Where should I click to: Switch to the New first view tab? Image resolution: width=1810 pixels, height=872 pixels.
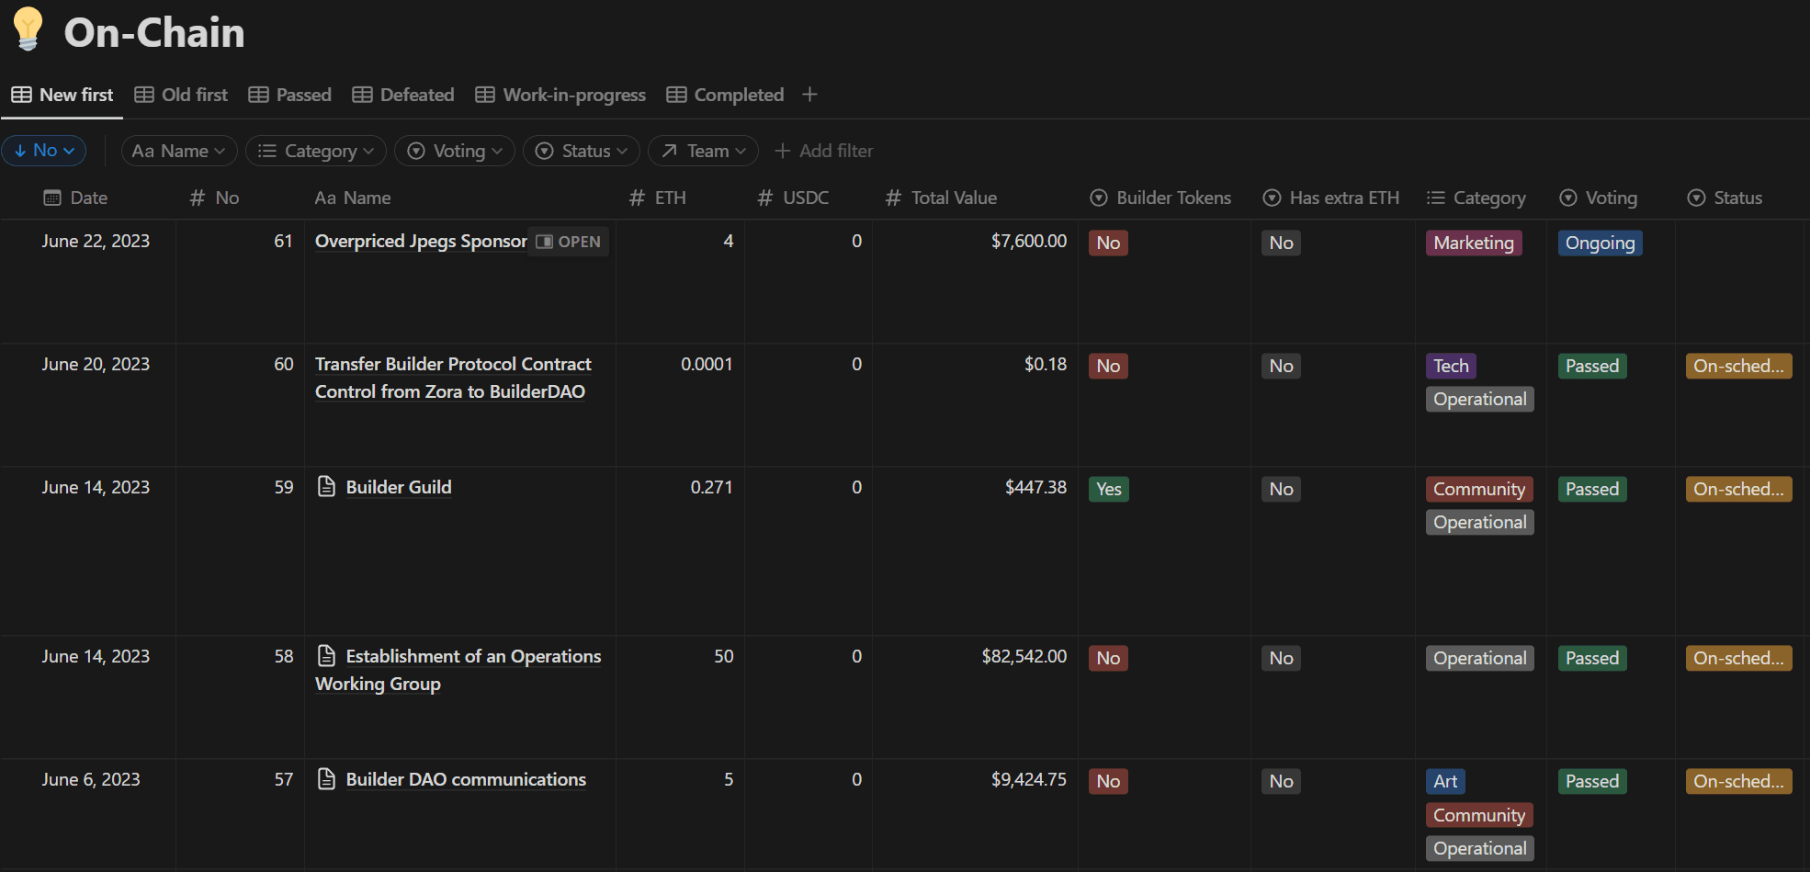pyautogui.click(x=62, y=95)
